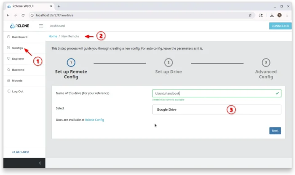The image size is (295, 175).
Task: Open Configs in the sidebar
Action: coord(17,48)
